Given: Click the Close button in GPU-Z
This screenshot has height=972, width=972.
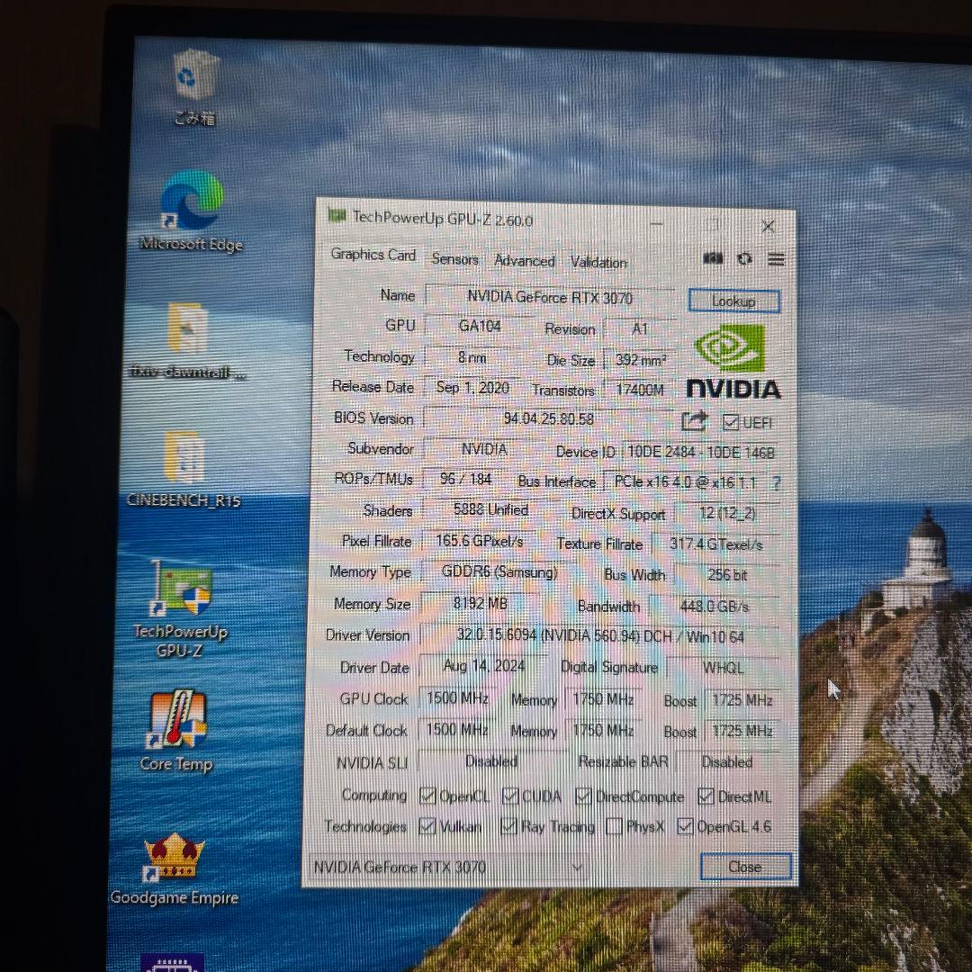Looking at the screenshot, I should [746, 867].
